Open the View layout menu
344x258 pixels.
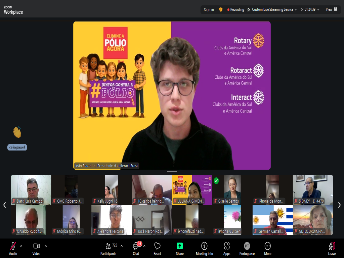point(331,9)
